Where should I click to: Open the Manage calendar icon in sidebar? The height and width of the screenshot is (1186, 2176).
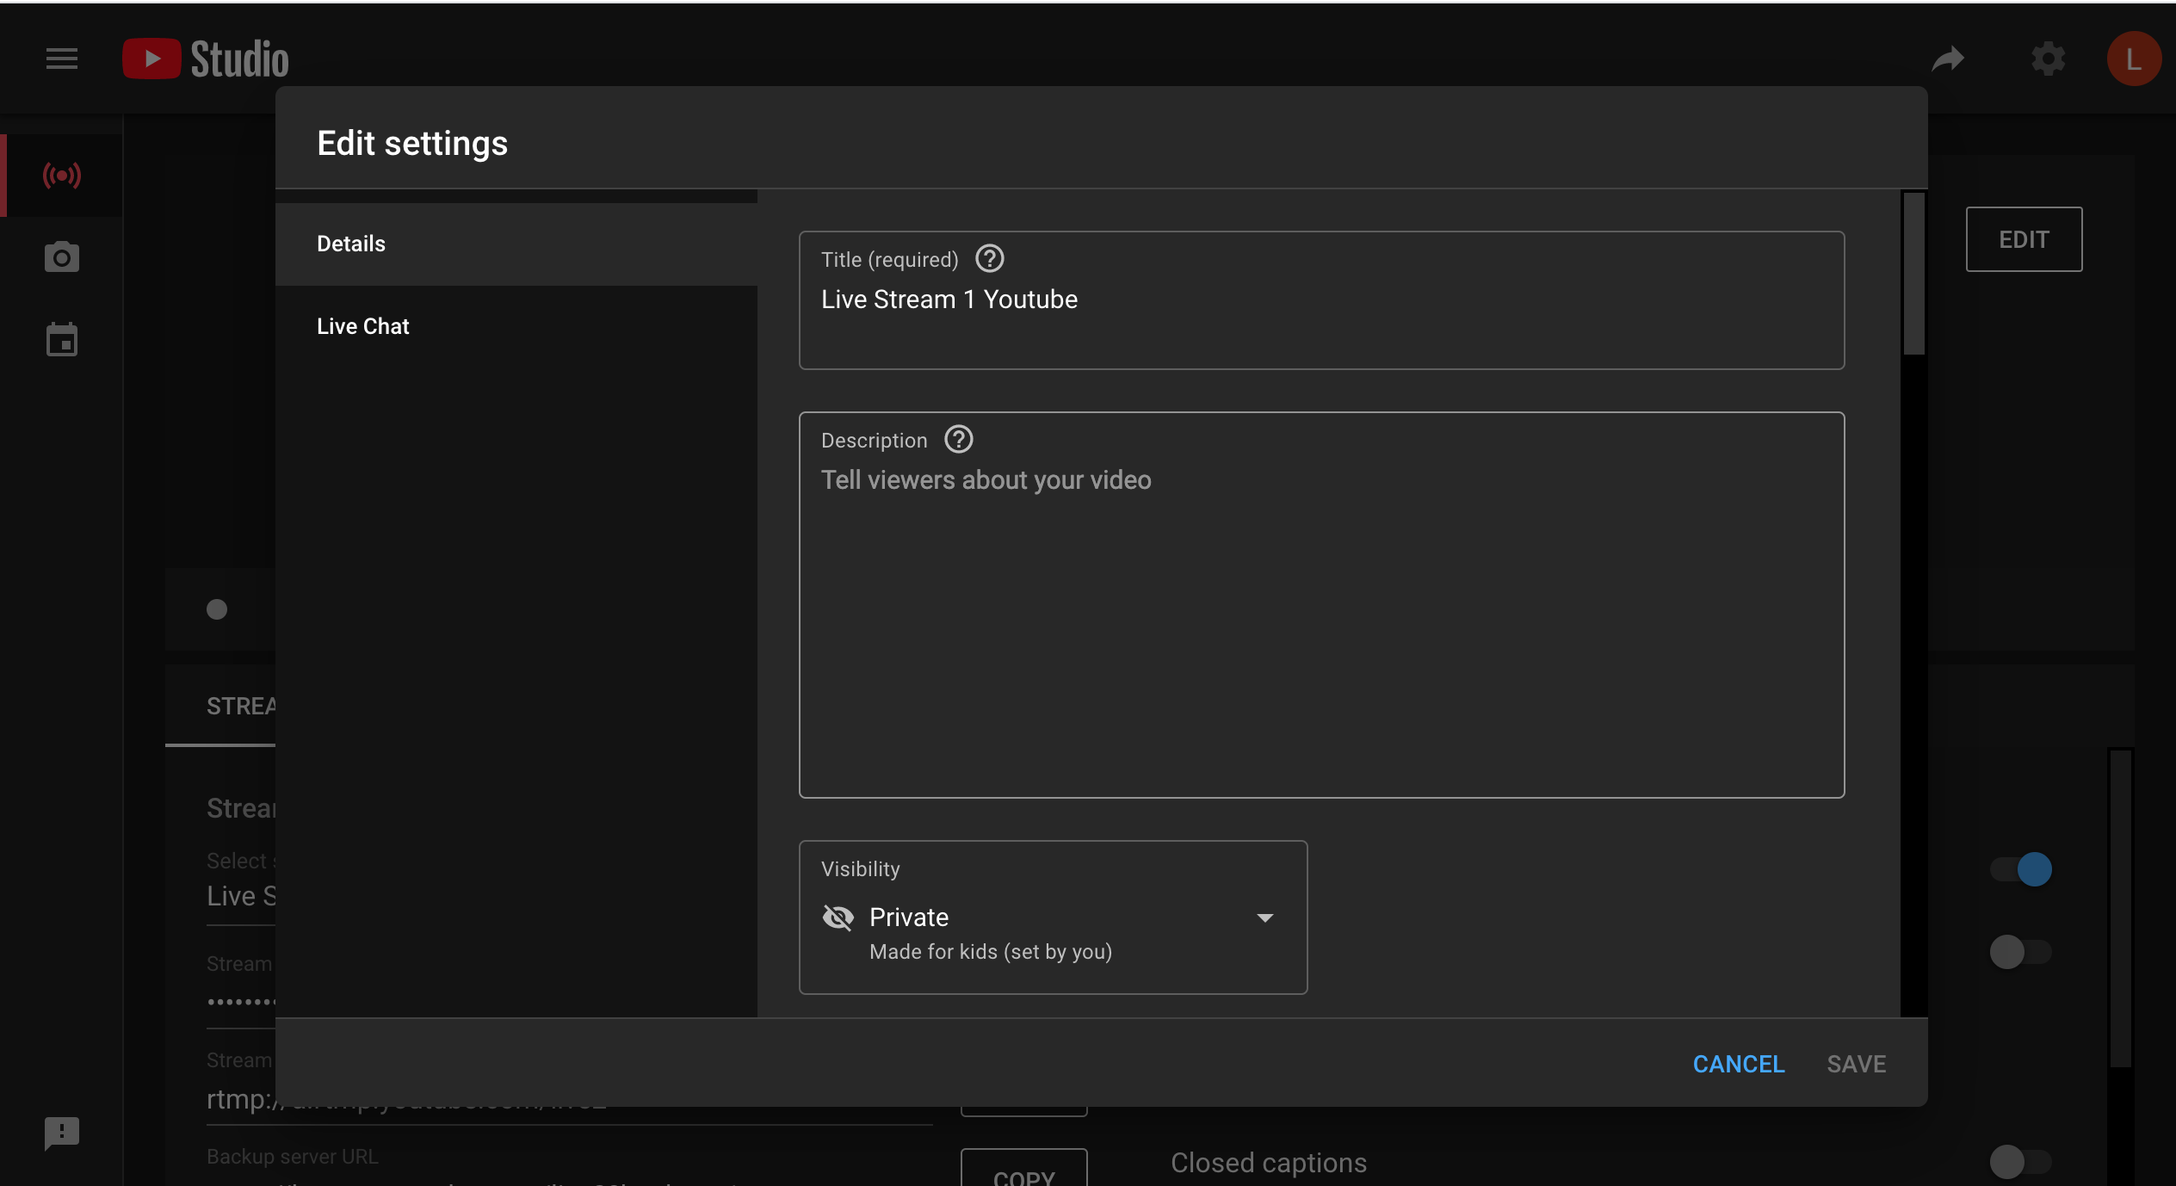(x=61, y=340)
